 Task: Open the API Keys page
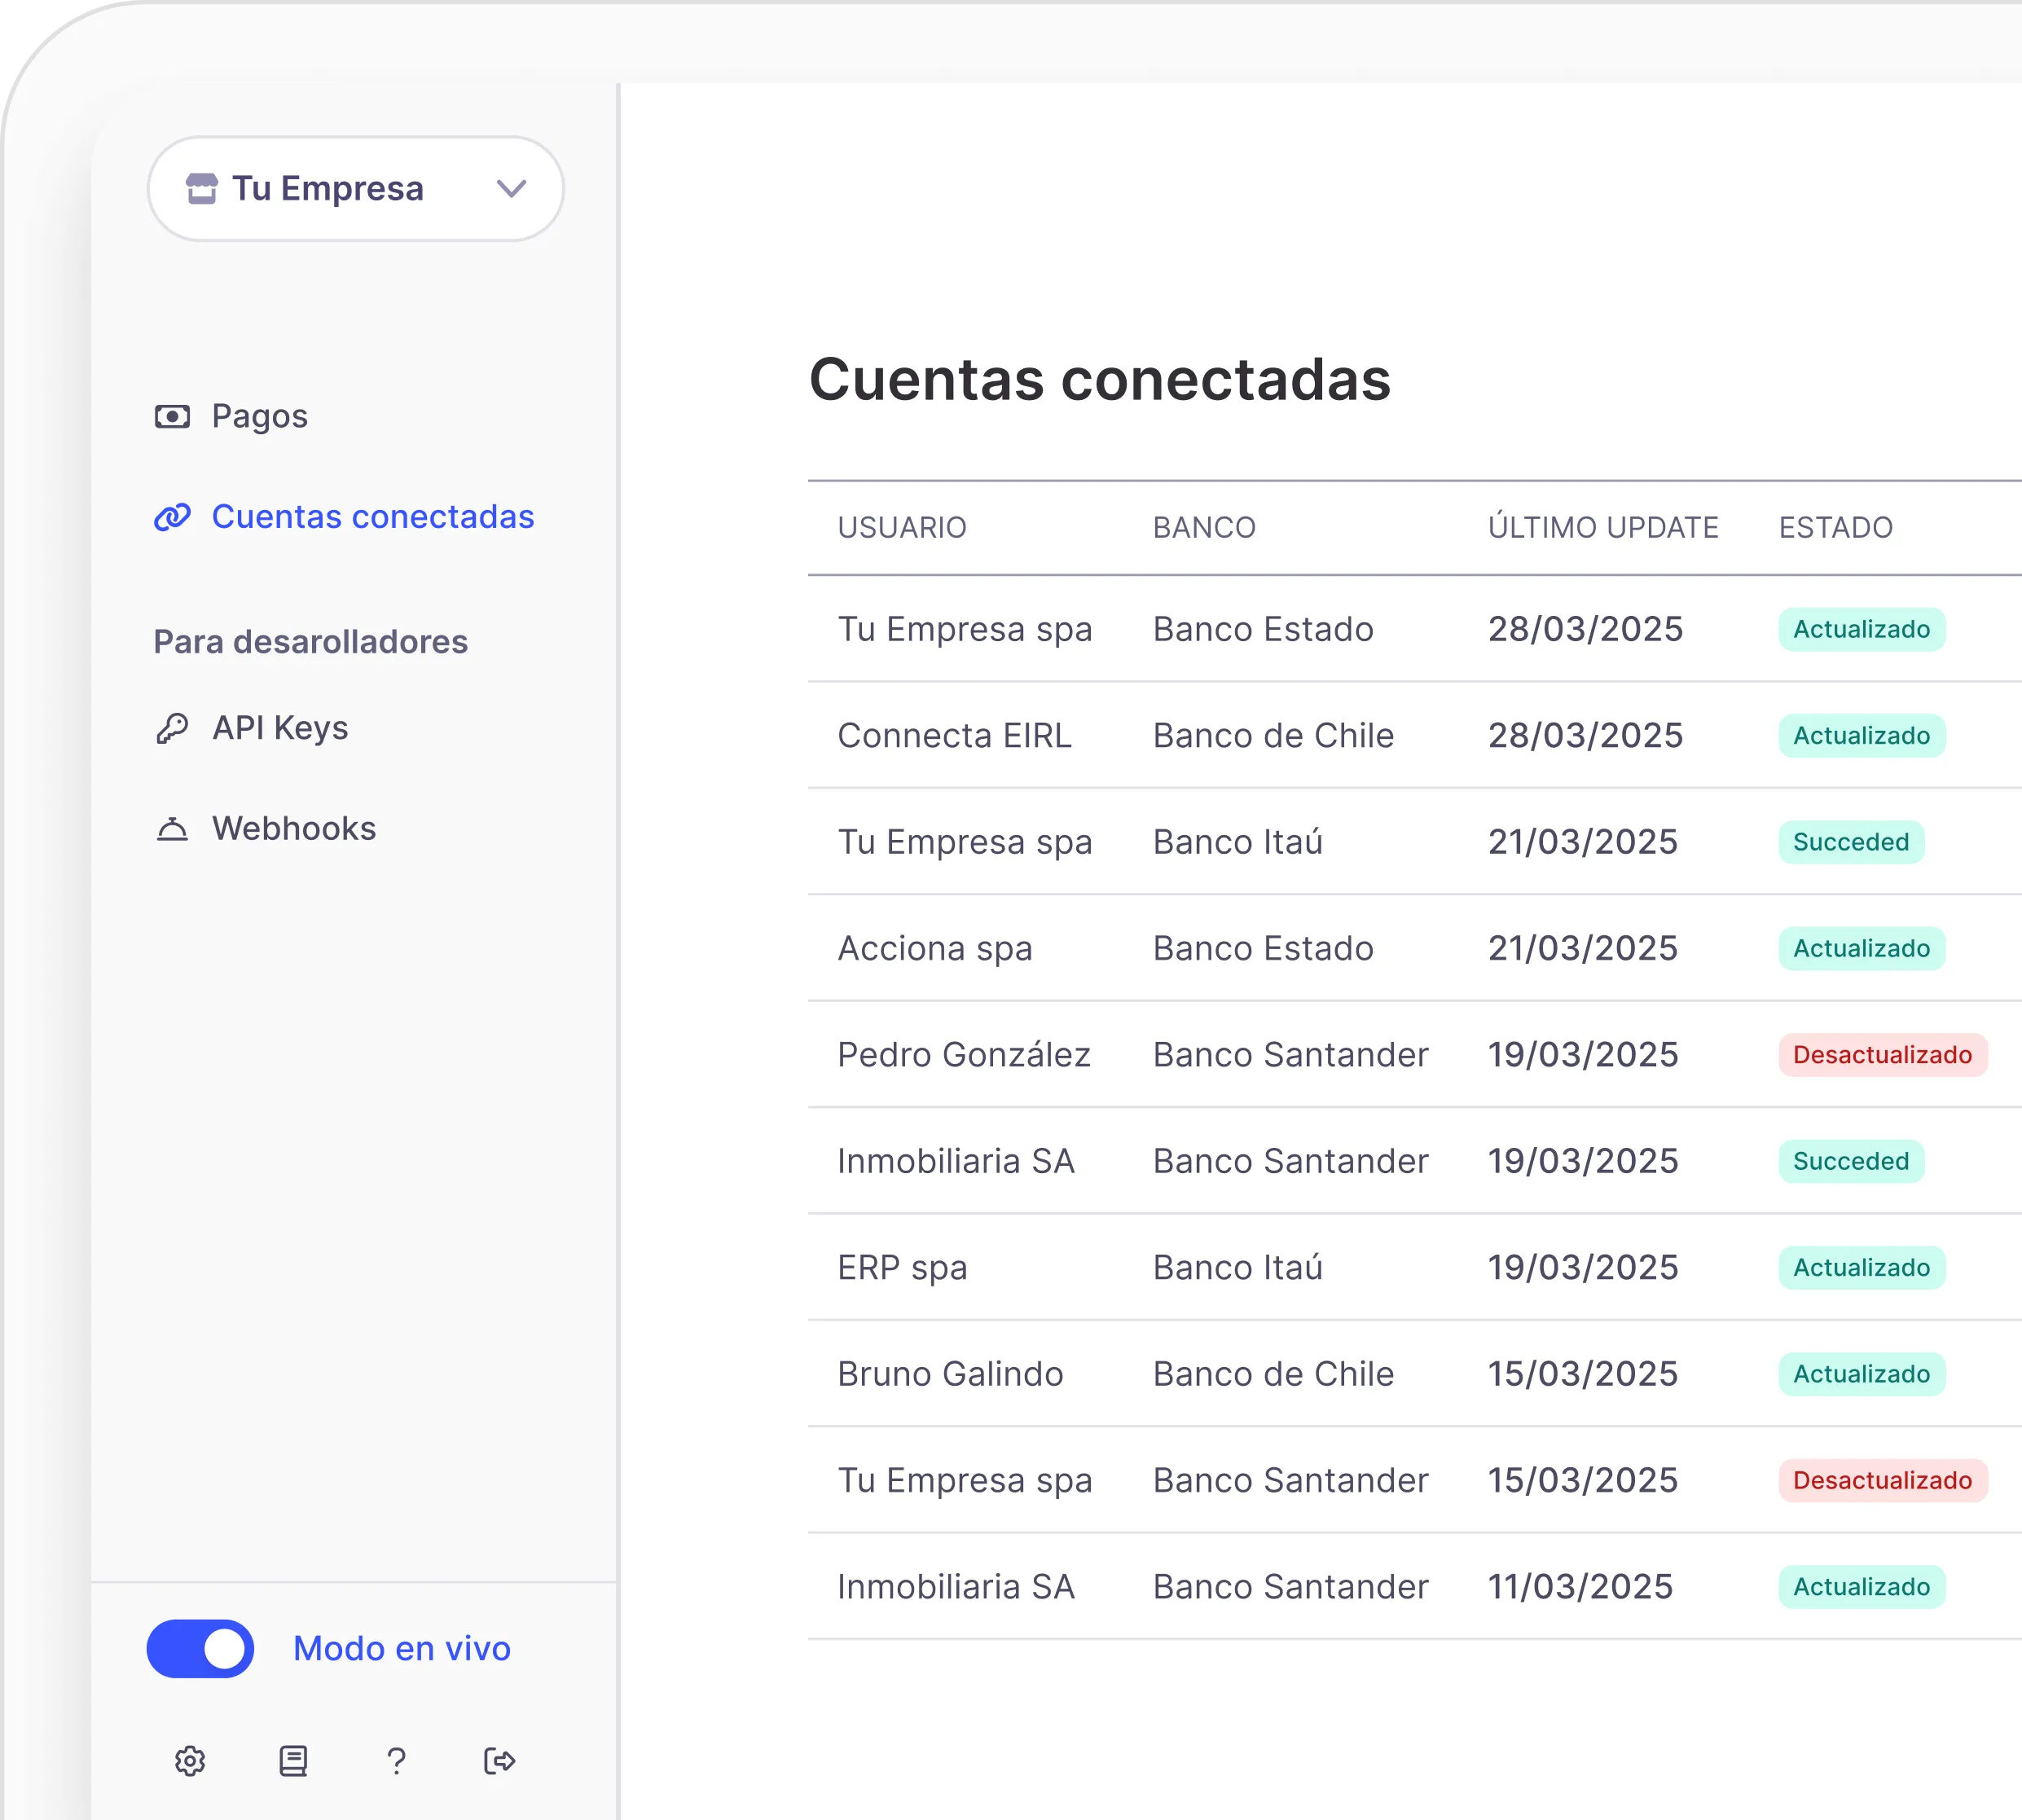[278, 727]
